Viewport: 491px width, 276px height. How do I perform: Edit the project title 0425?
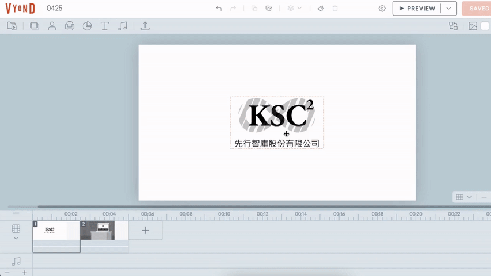(x=55, y=9)
